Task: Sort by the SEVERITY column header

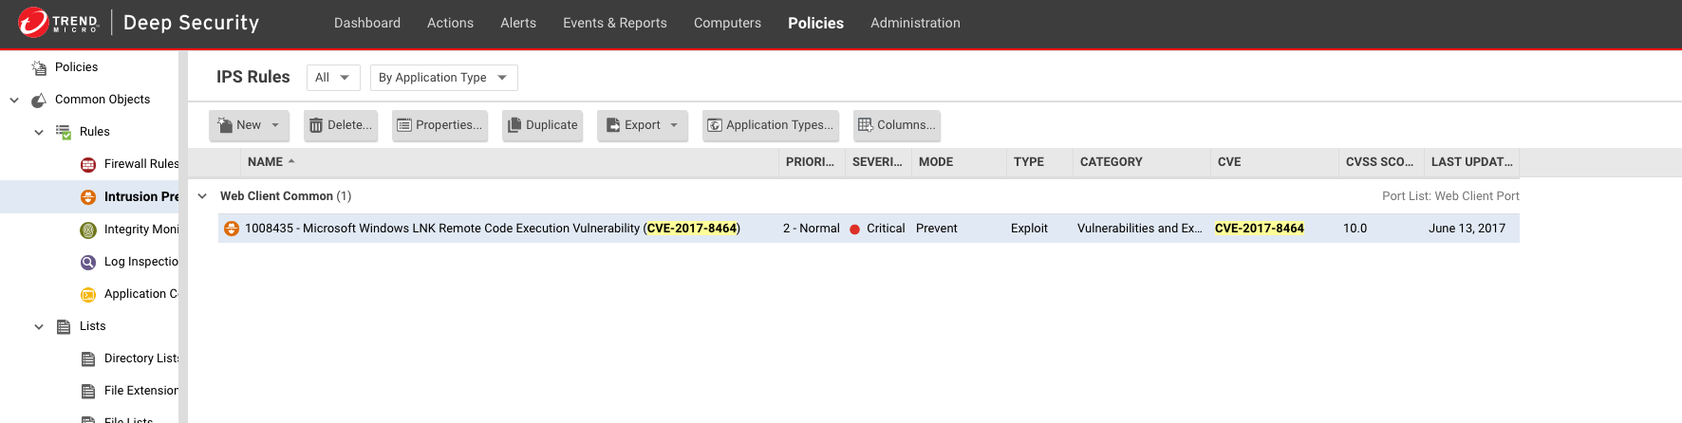Action: [877, 162]
